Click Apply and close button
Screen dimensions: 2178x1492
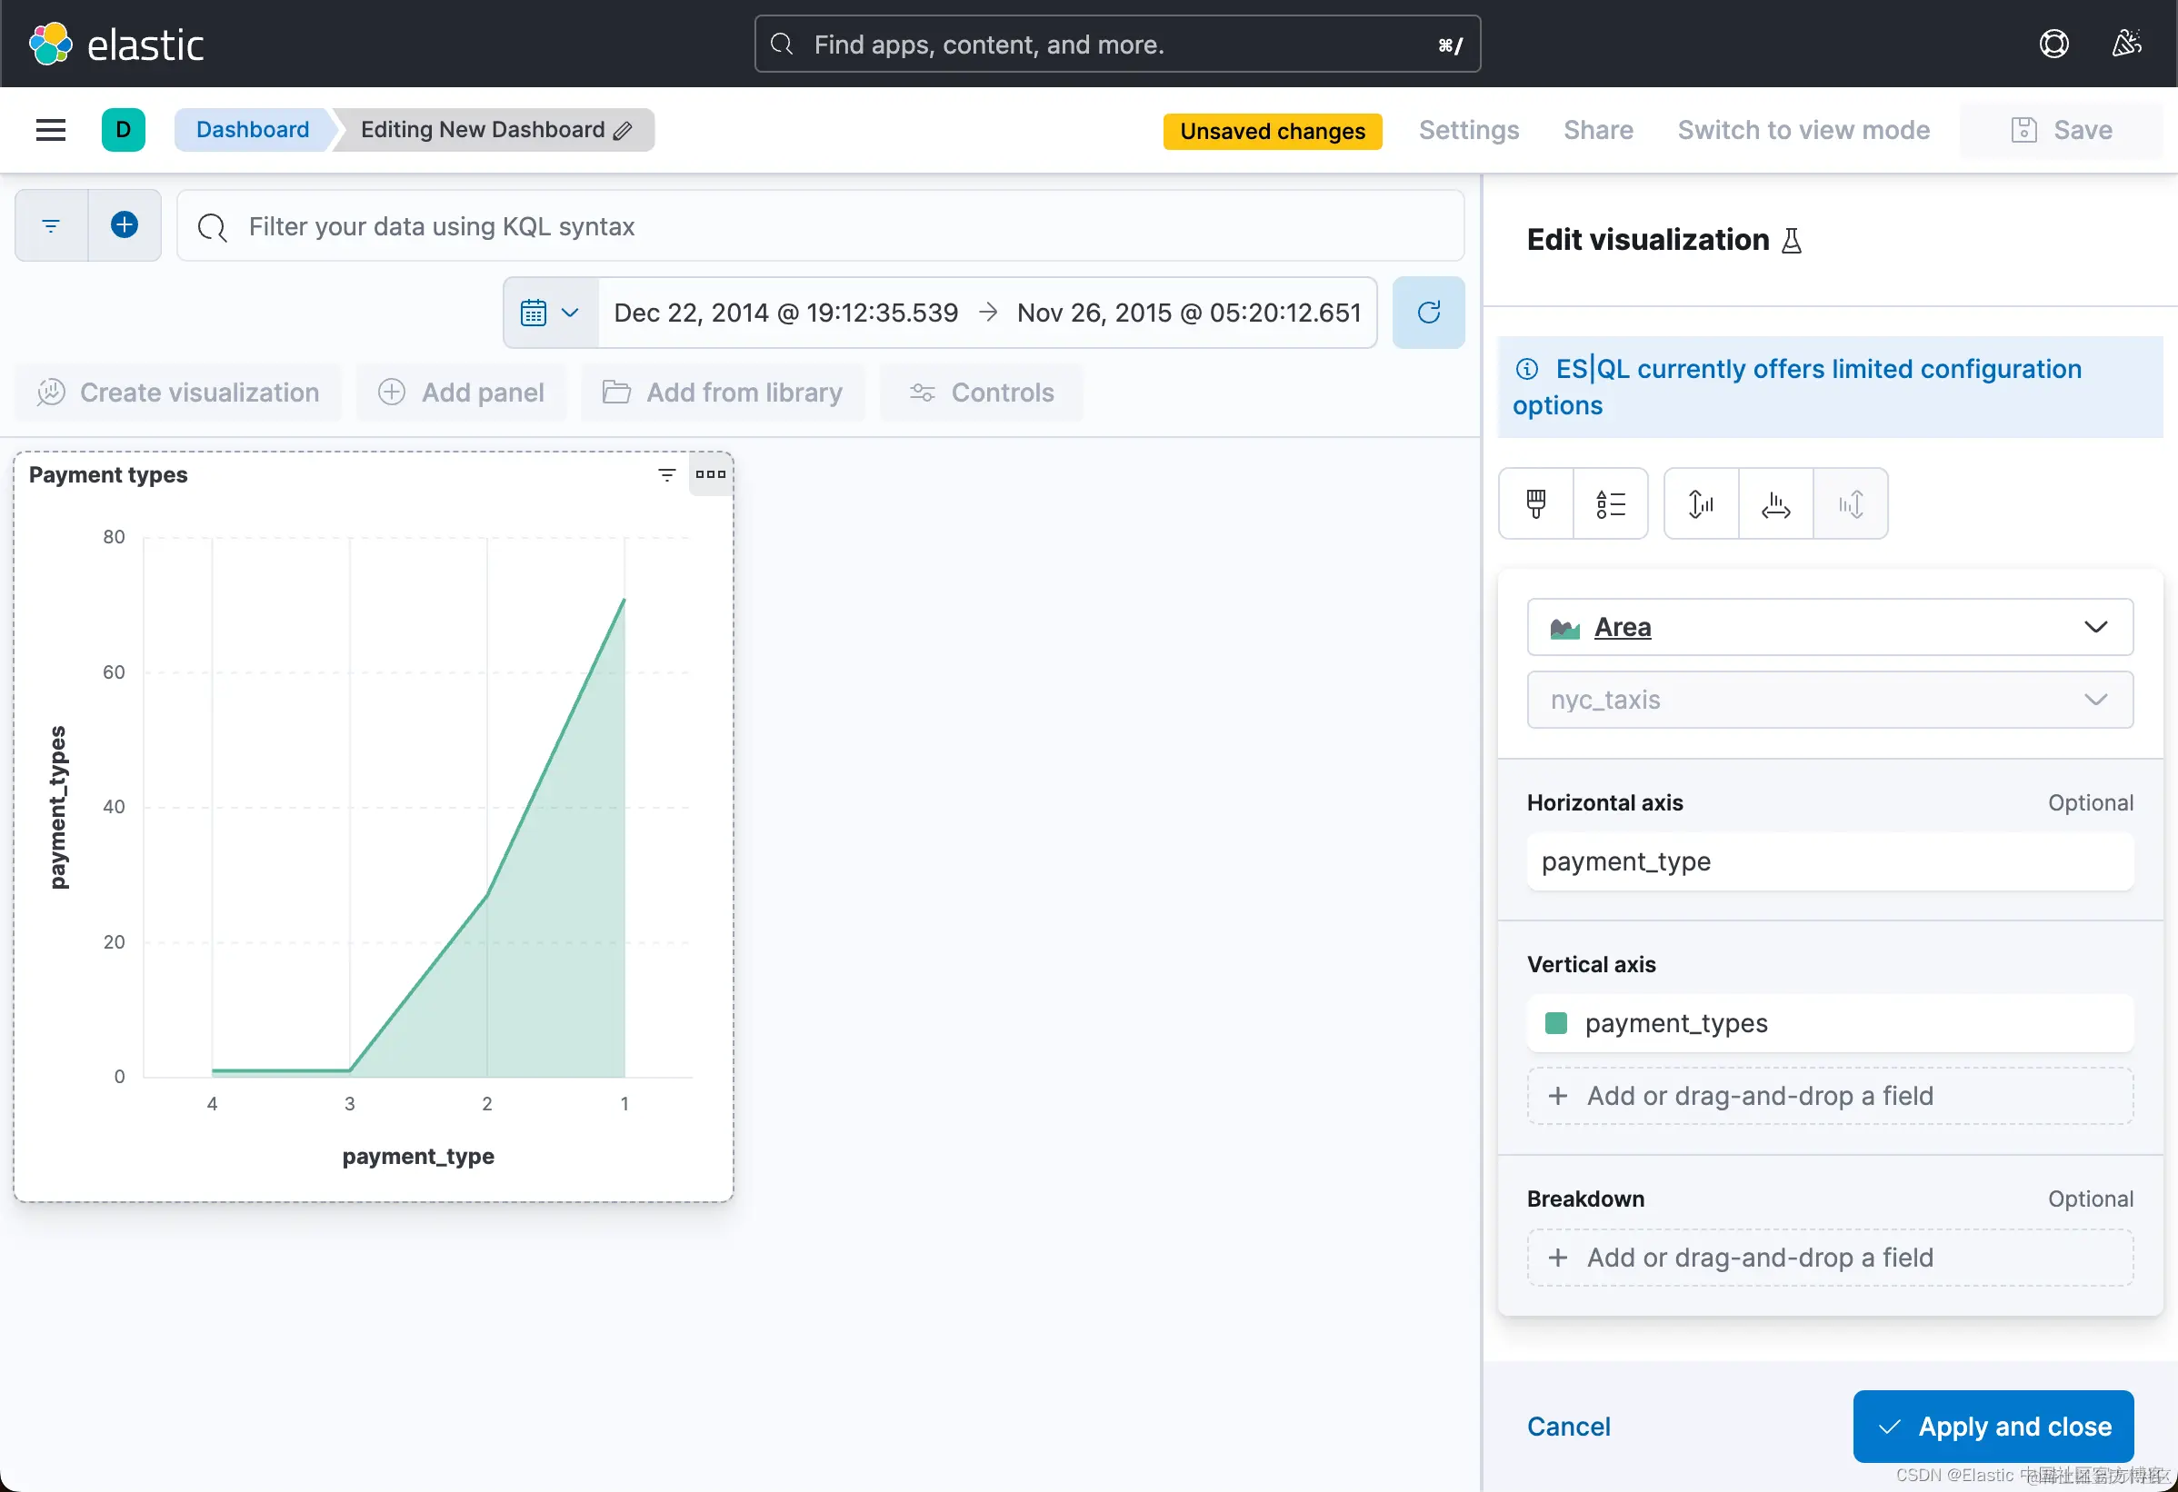coord(1993,1427)
